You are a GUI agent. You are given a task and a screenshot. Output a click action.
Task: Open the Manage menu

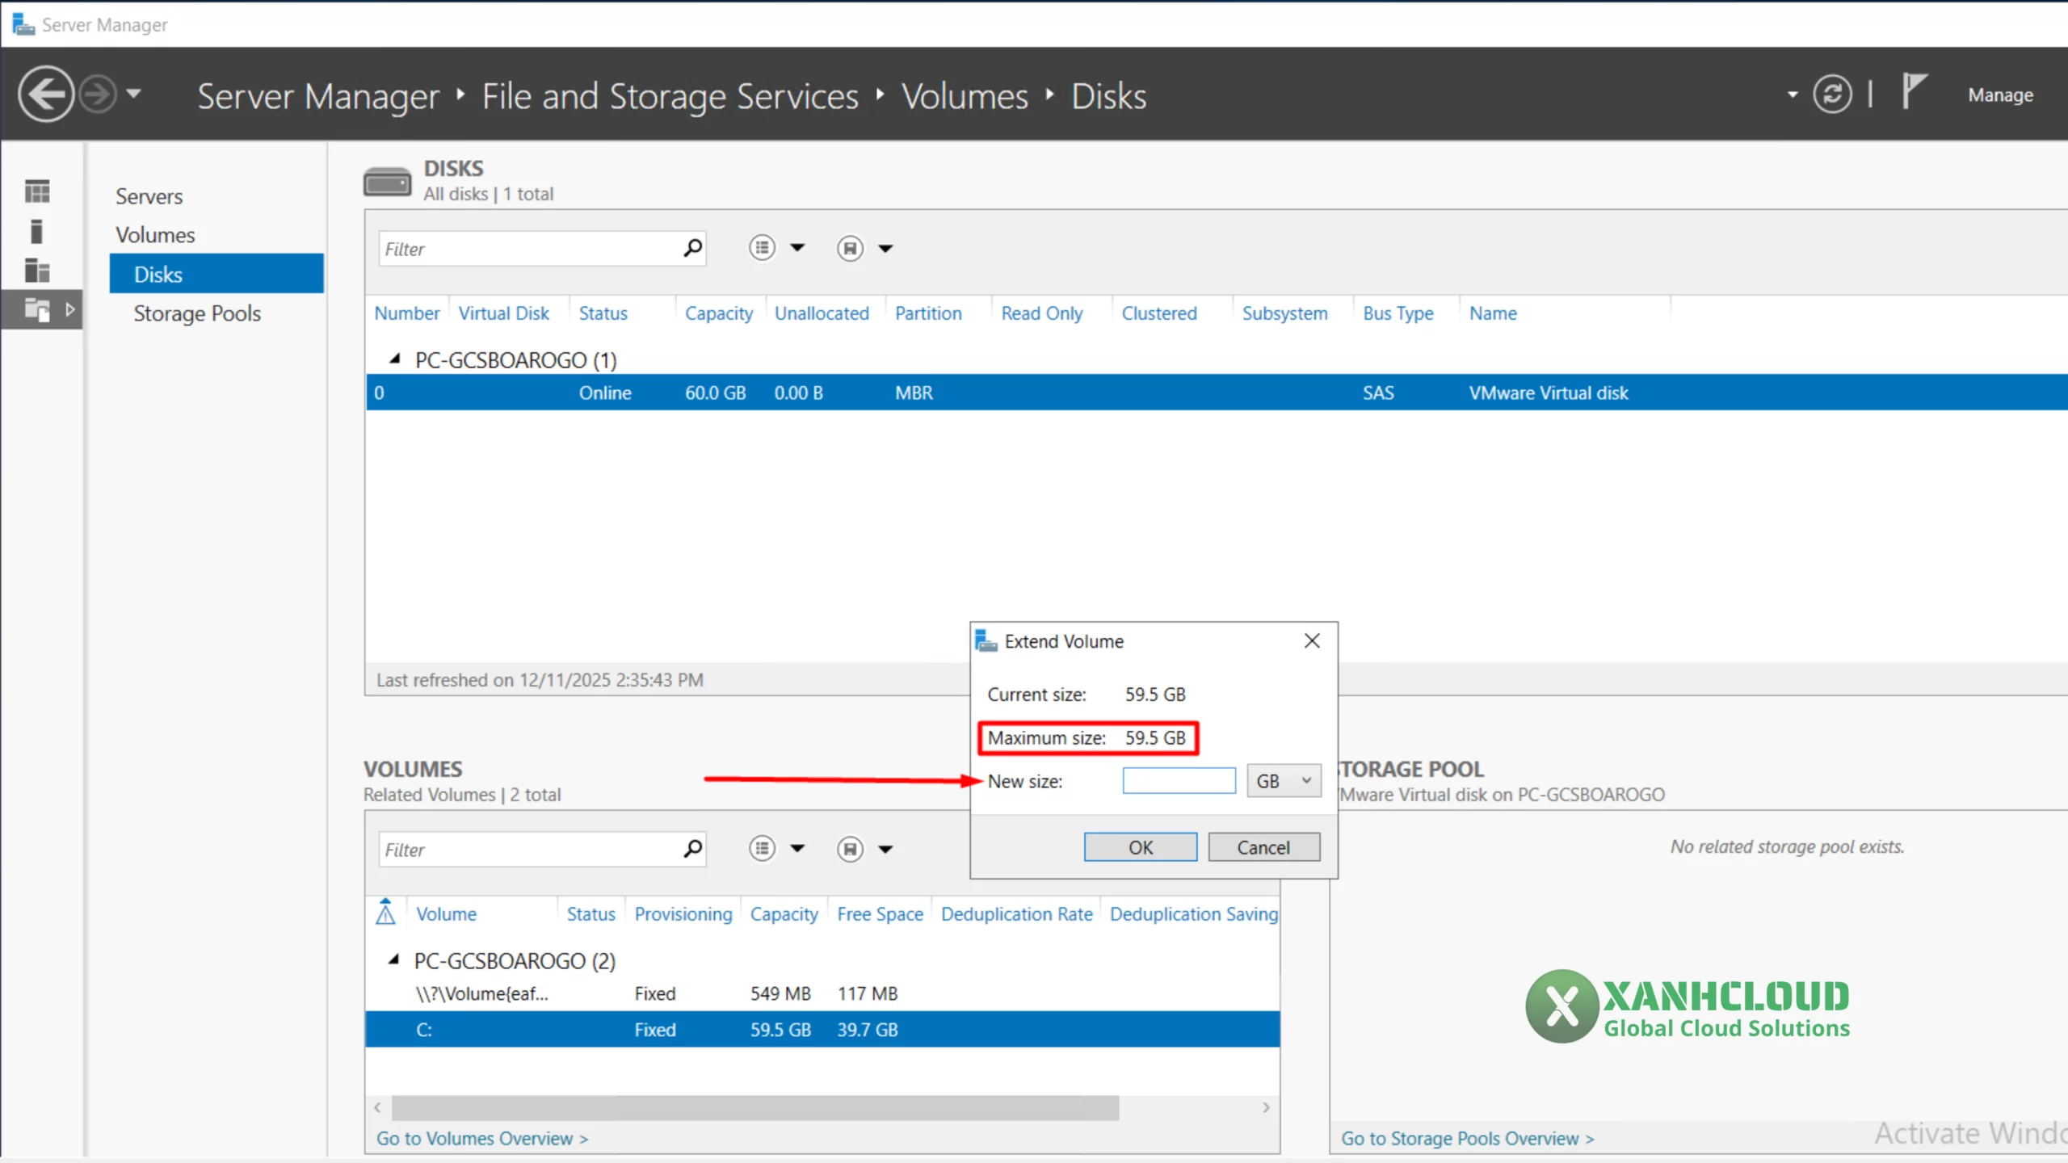pos(2001,94)
